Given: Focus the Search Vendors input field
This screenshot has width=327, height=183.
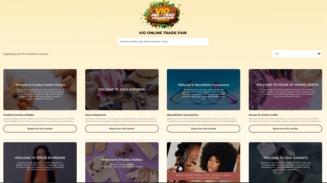Looking at the screenshot, I should [x=163, y=41].
